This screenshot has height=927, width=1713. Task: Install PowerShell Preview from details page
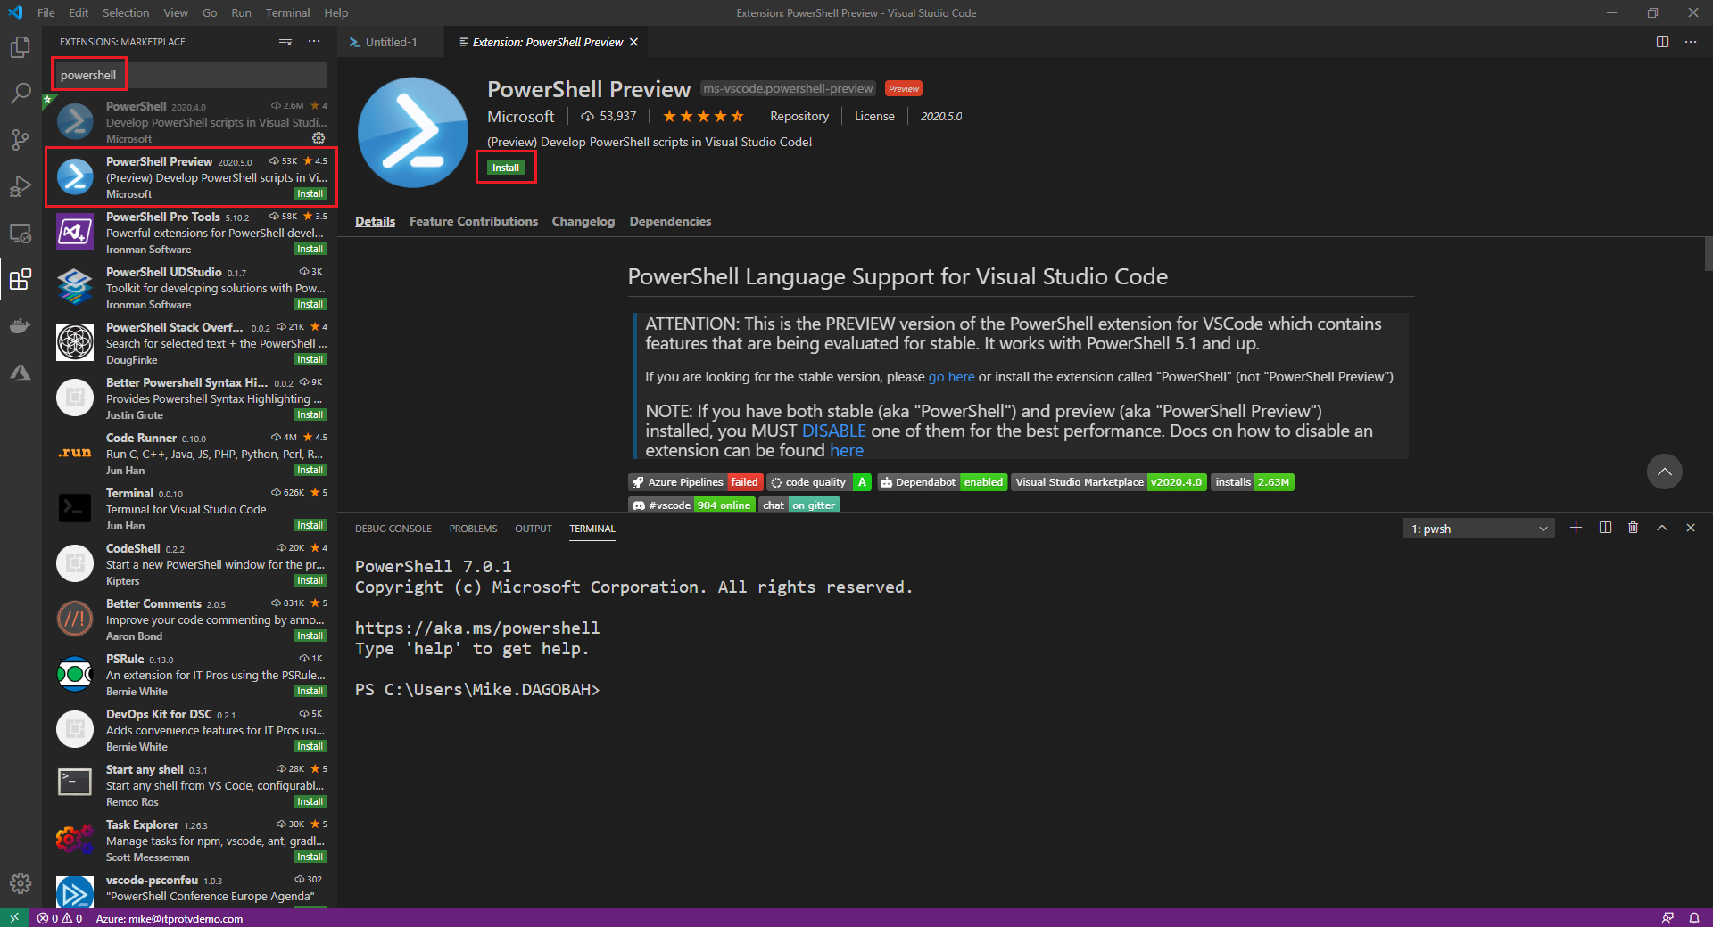[506, 168]
